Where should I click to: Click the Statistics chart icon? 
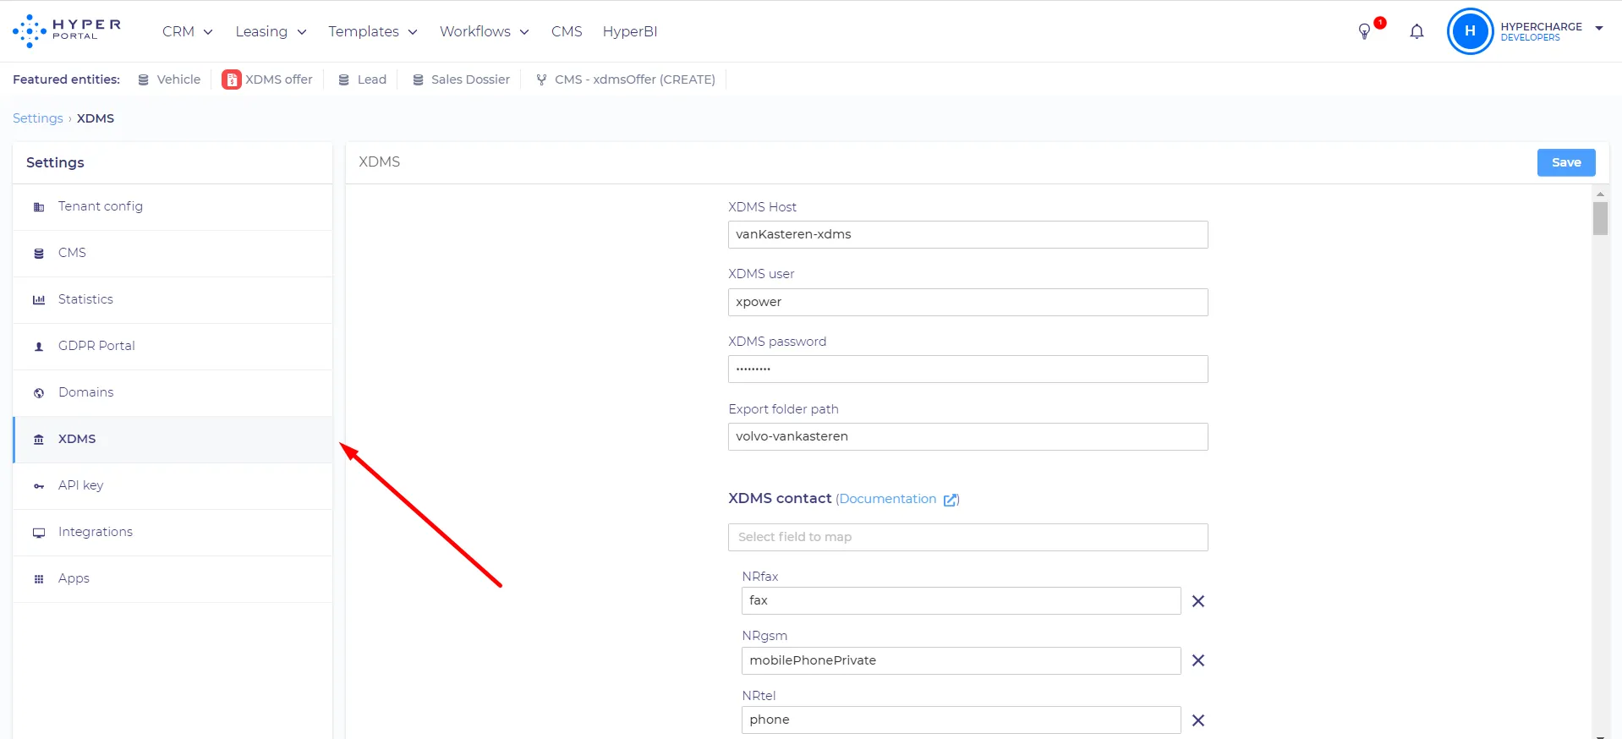[x=39, y=300]
